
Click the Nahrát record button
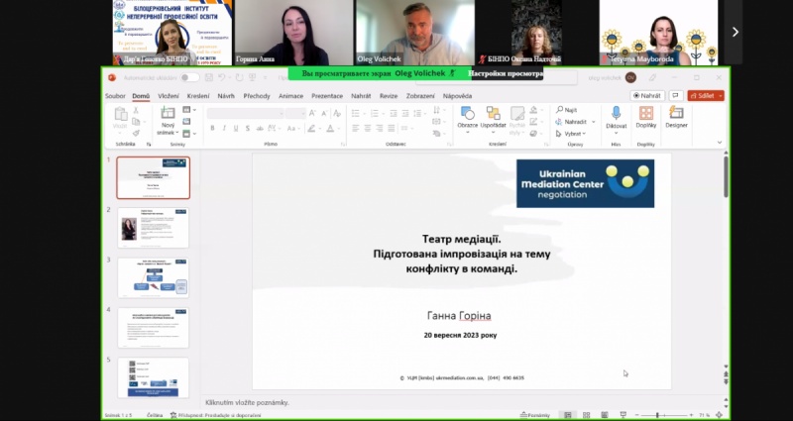point(648,96)
